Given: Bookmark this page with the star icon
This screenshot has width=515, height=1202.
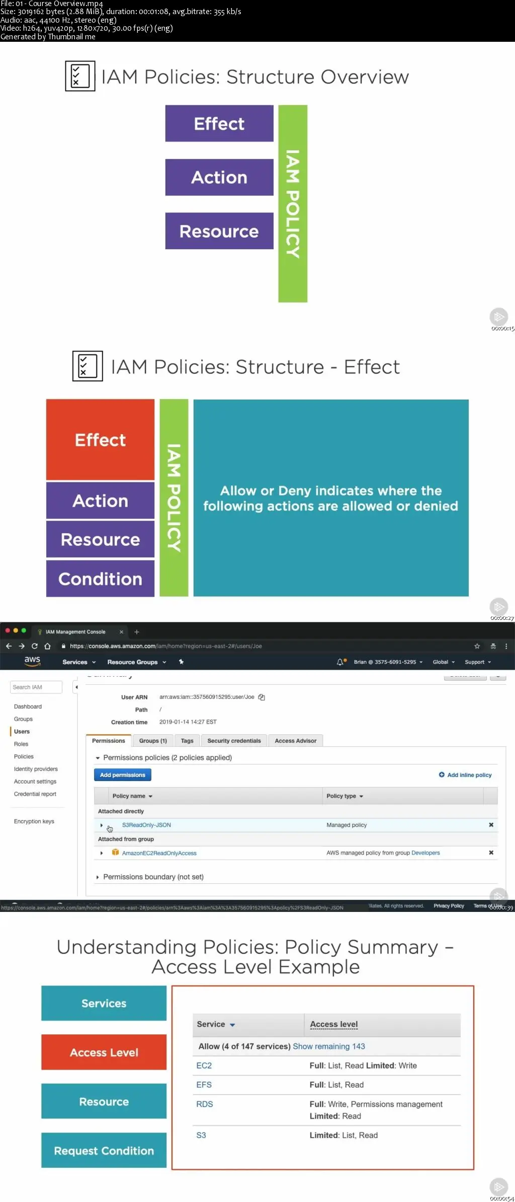Looking at the screenshot, I should tap(477, 646).
